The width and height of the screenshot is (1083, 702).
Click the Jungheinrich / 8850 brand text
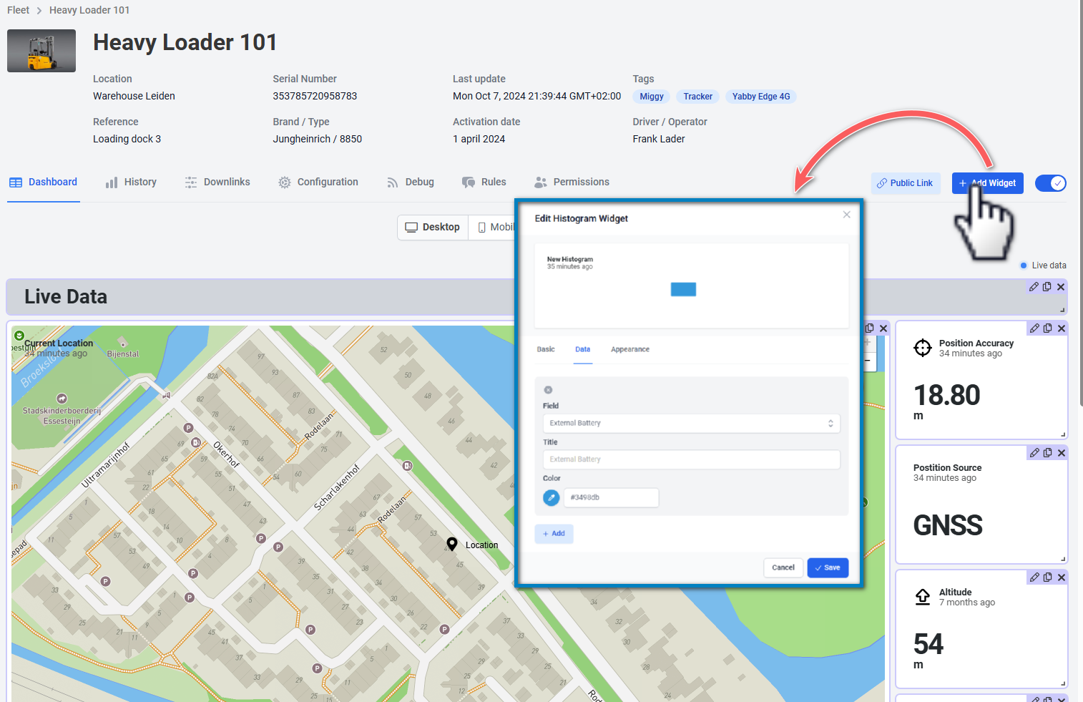pyautogui.click(x=317, y=139)
